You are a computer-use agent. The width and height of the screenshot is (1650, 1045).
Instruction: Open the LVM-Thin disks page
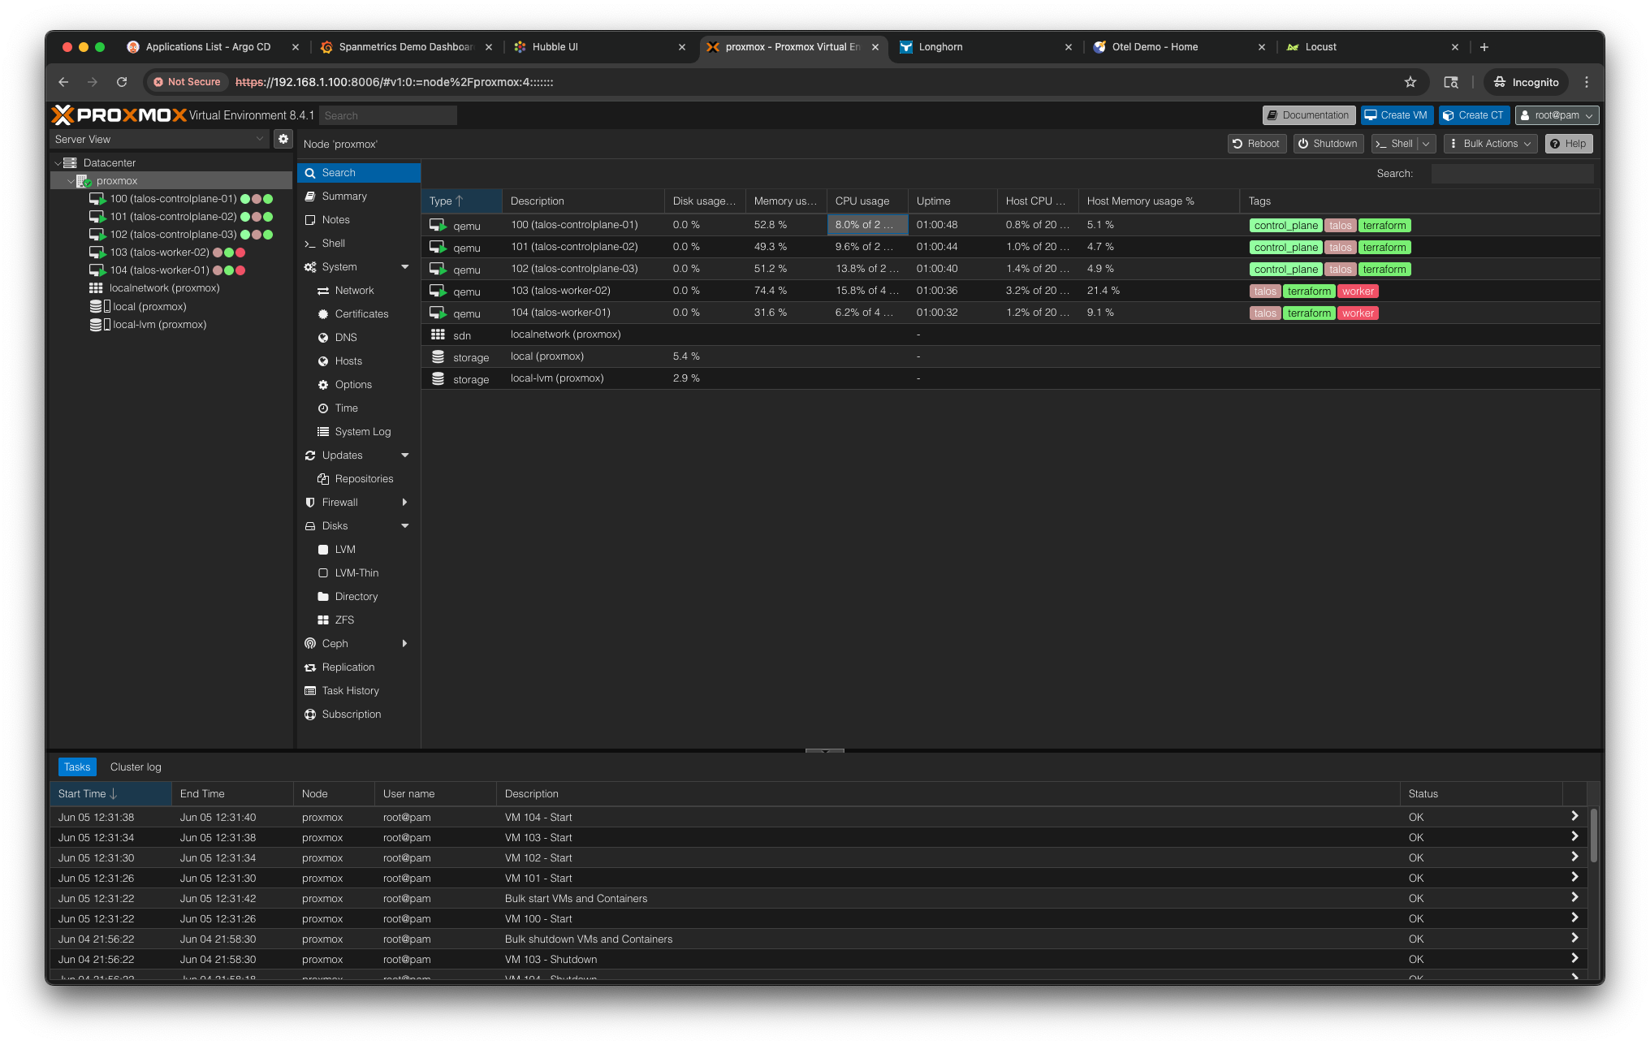click(x=359, y=573)
